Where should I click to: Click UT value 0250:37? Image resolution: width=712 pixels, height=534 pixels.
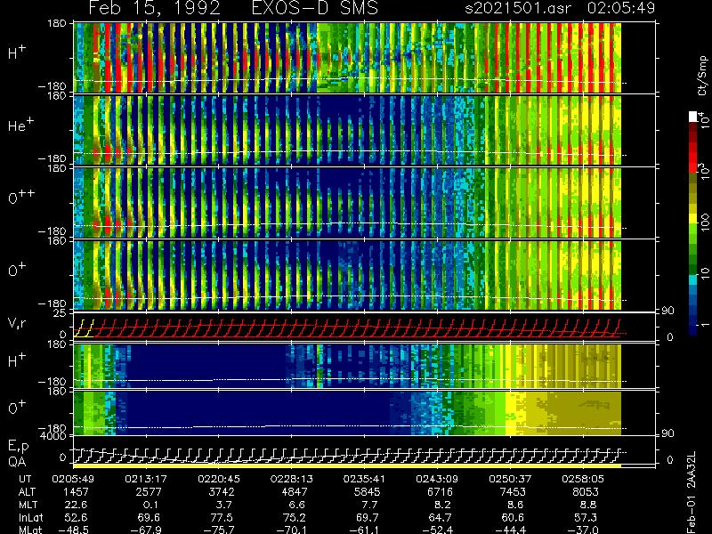[510, 479]
